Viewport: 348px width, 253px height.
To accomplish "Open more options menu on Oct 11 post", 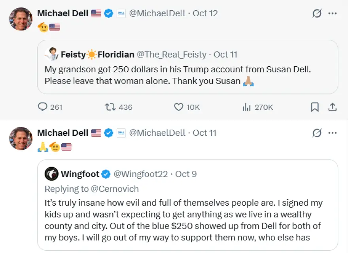I will tap(333, 133).
